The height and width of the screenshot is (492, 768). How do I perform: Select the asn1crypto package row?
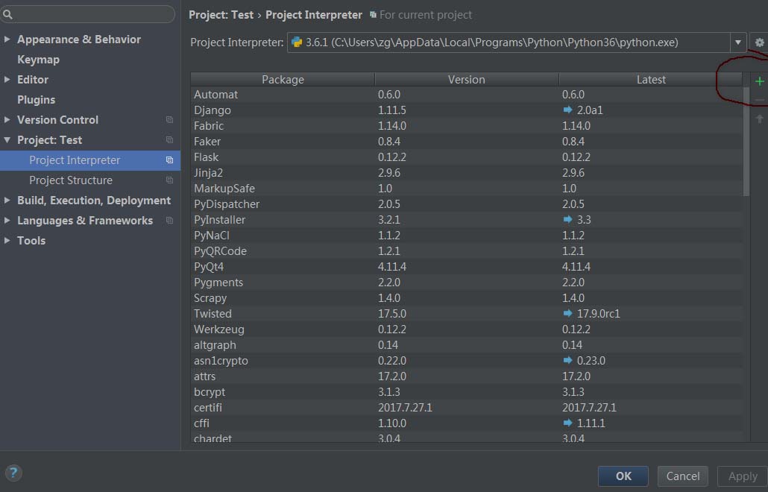[466, 360]
